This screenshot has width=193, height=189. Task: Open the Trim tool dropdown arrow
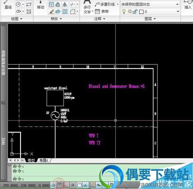tap(78, 5)
